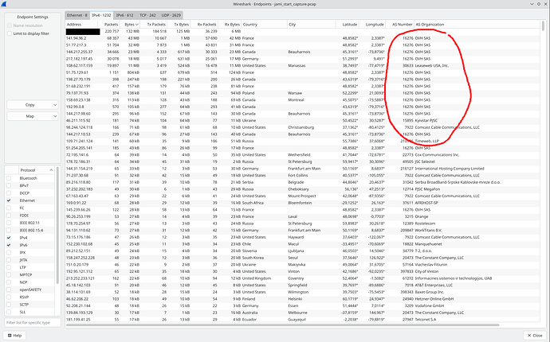Check the FDDI protocol checkbox

[9, 216]
